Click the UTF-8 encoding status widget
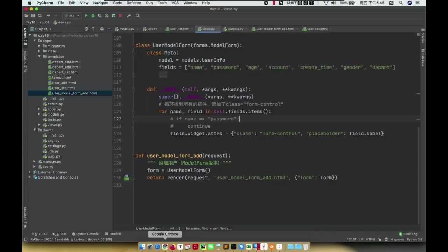448x252 pixels. (x=371, y=239)
